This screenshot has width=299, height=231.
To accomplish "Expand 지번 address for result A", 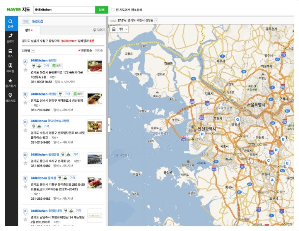I will click(x=53, y=77).
